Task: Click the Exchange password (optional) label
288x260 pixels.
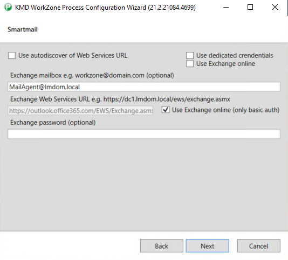Action: 53,123
